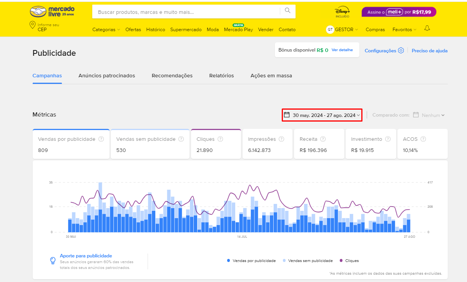Open the date range dropdown
The image size is (467, 282).
point(322,115)
